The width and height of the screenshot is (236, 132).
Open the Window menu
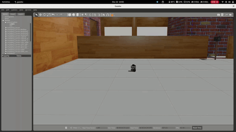click(x=28, y=10)
